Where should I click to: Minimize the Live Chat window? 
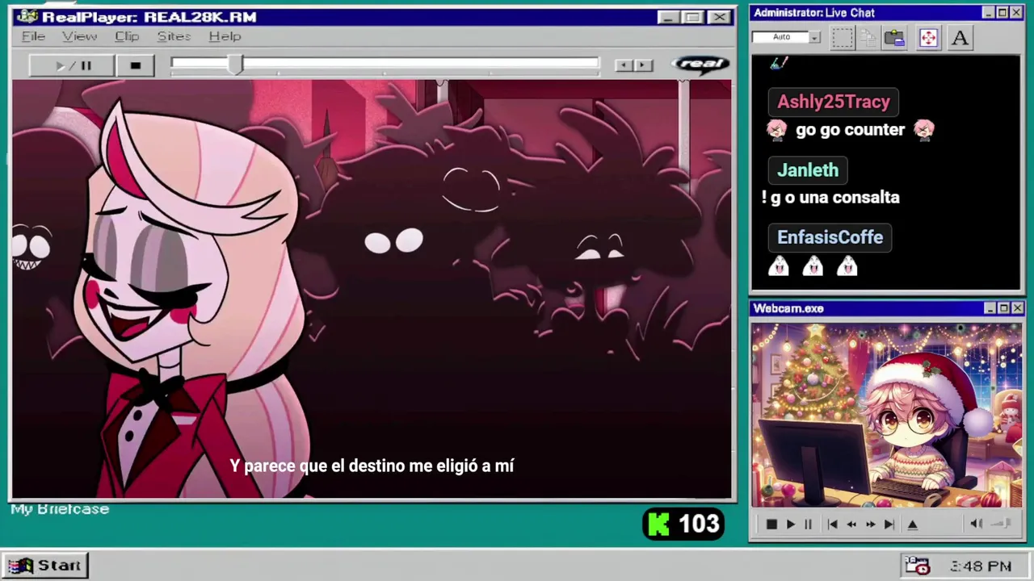click(989, 13)
